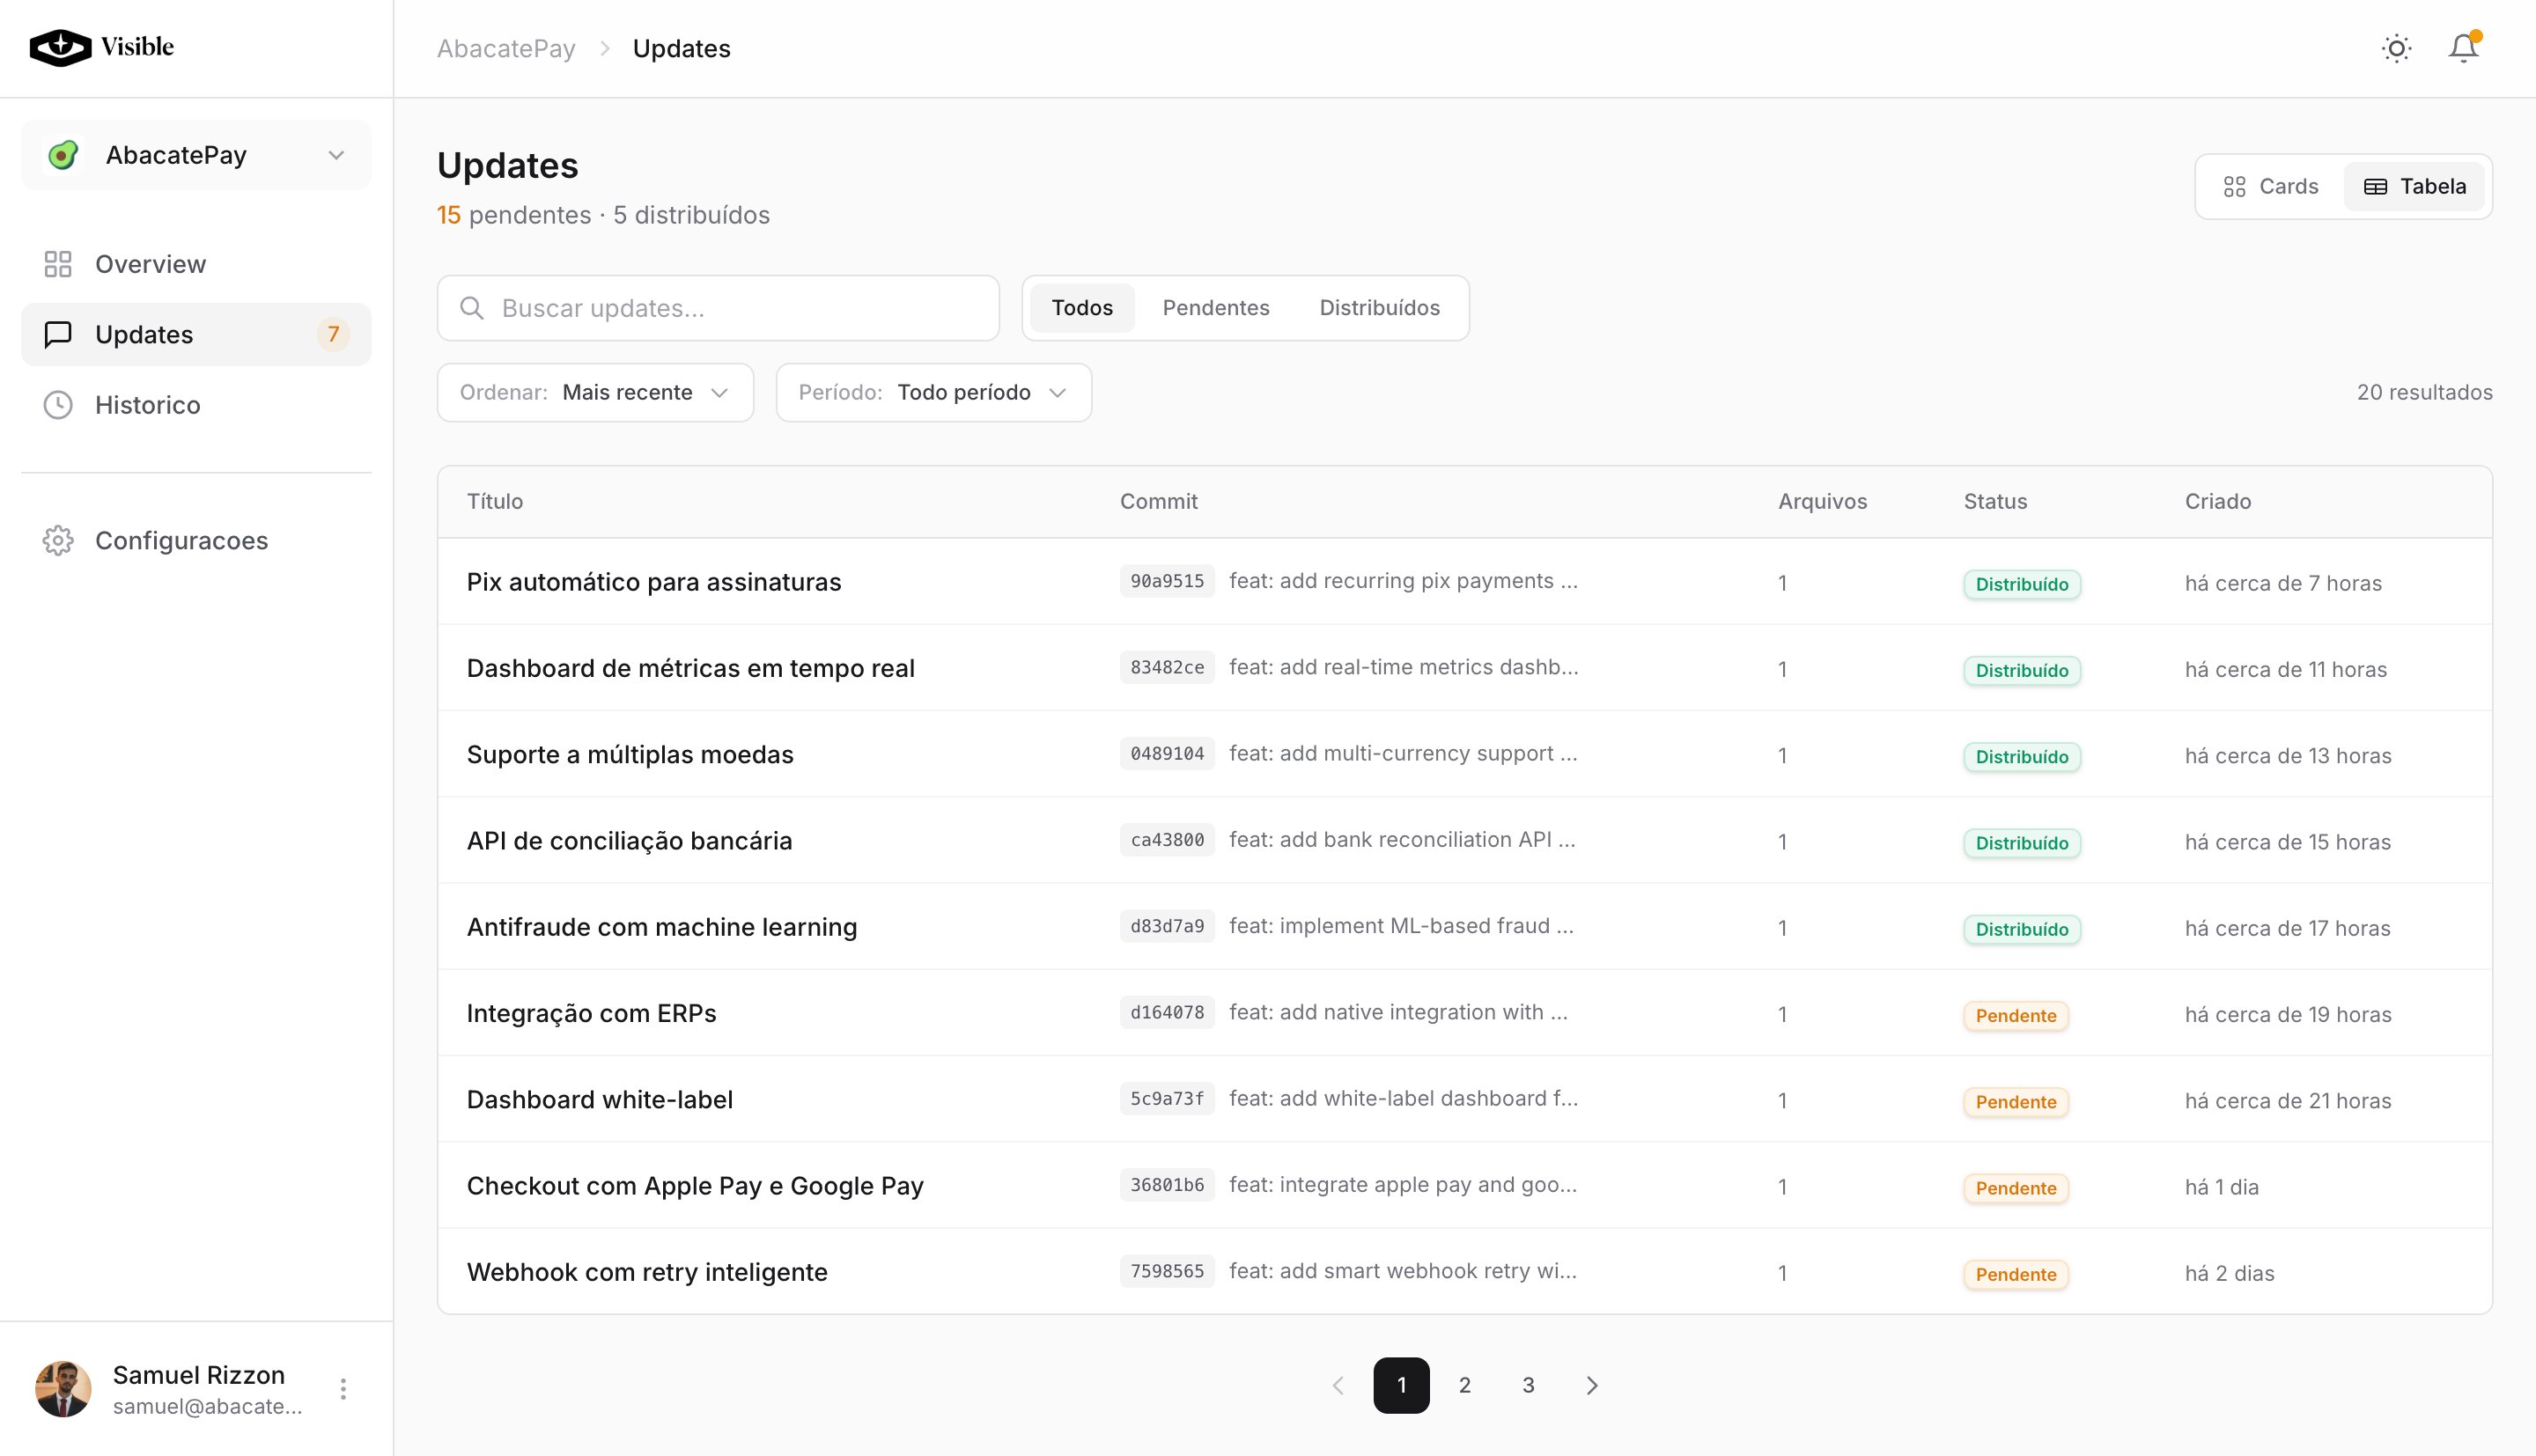
Task: Click the Historico clock icon
Action: coord(58,405)
